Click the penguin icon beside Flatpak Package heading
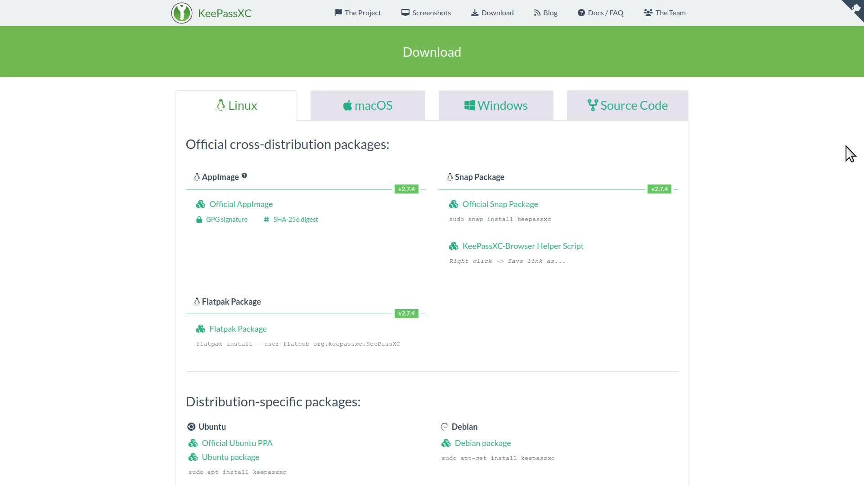The image size is (864, 486). pyautogui.click(x=197, y=301)
